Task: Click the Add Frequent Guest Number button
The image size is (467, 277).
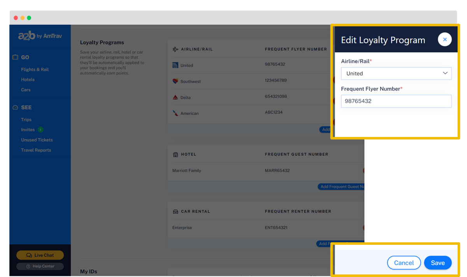Action: [x=342, y=187]
